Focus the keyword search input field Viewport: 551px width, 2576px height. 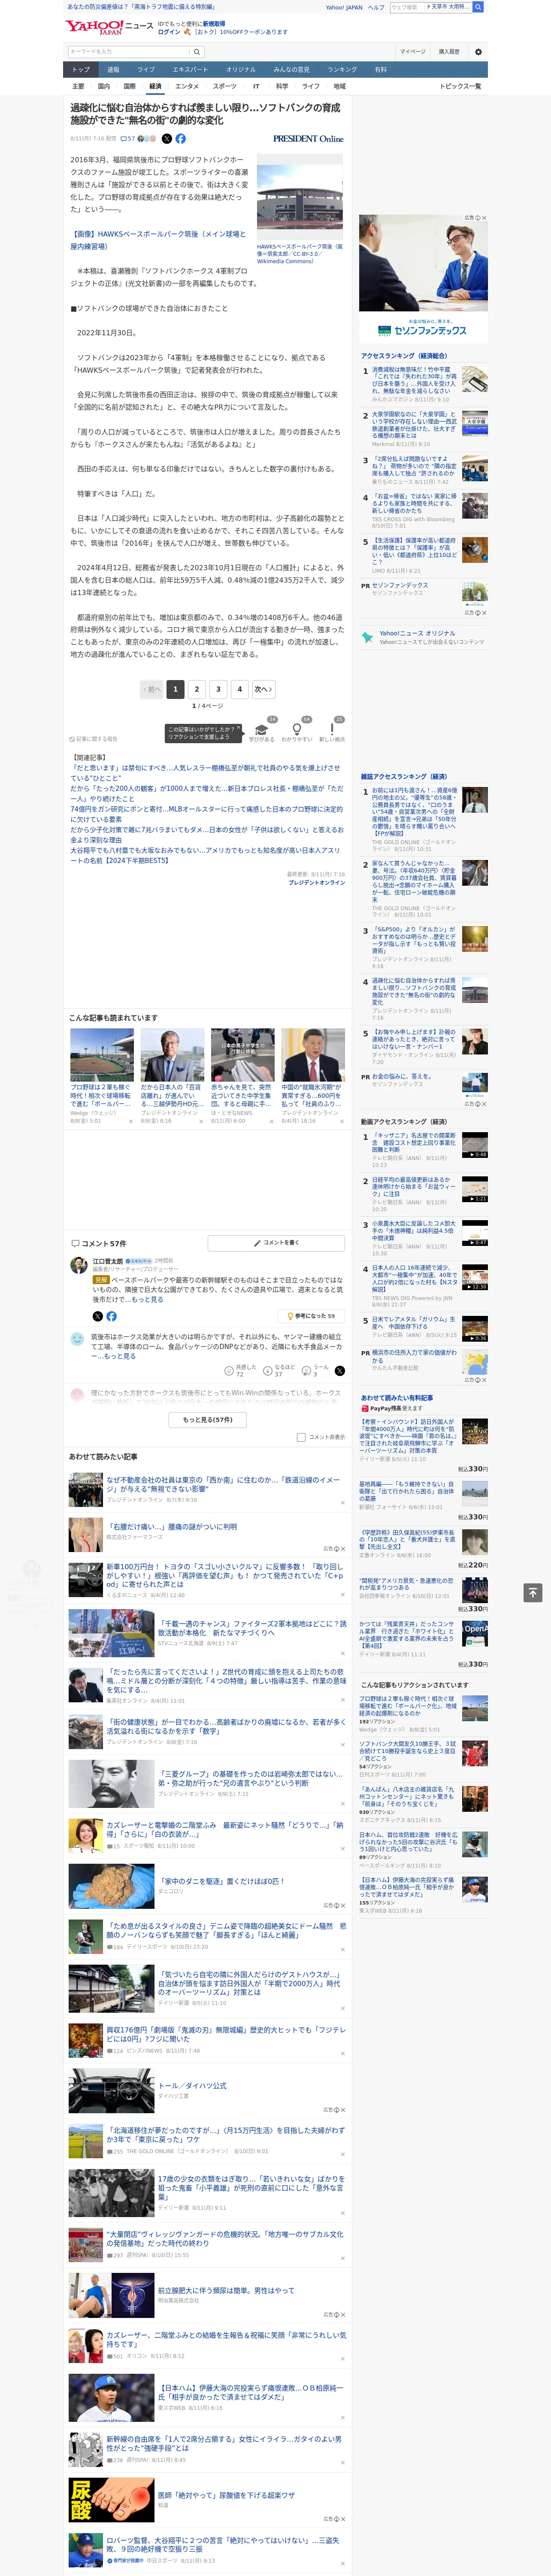pyautogui.click(x=129, y=52)
